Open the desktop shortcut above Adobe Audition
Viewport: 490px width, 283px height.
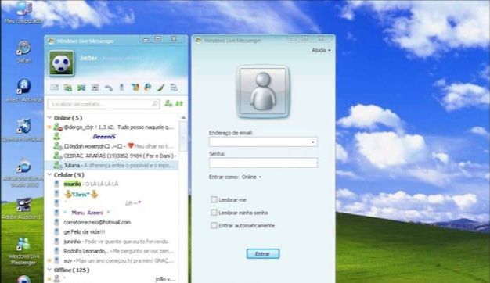coord(24,173)
